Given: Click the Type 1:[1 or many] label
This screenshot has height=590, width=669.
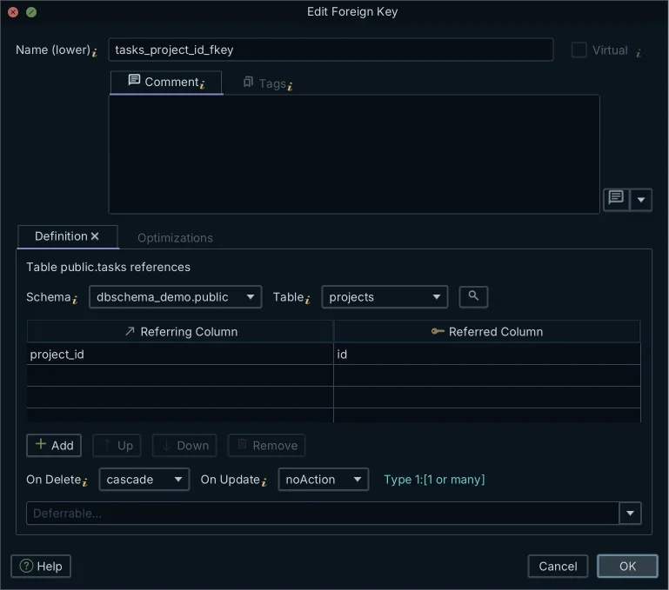Looking at the screenshot, I should point(434,480).
